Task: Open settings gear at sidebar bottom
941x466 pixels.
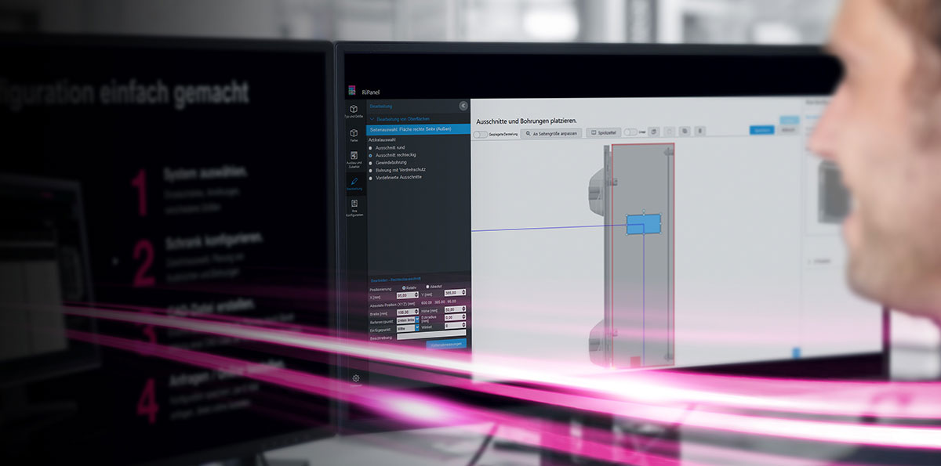Action: [x=356, y=378]
